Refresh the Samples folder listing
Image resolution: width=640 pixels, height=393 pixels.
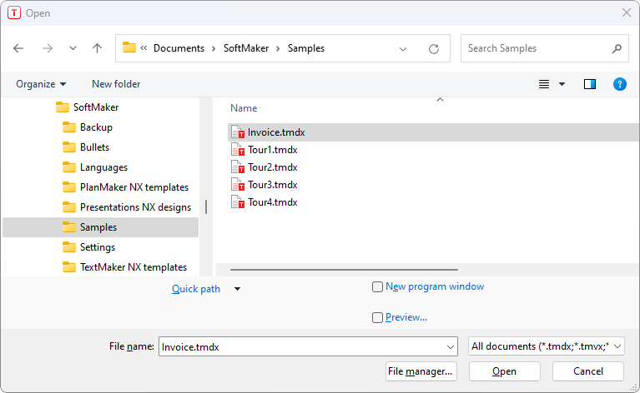[433, 49]
